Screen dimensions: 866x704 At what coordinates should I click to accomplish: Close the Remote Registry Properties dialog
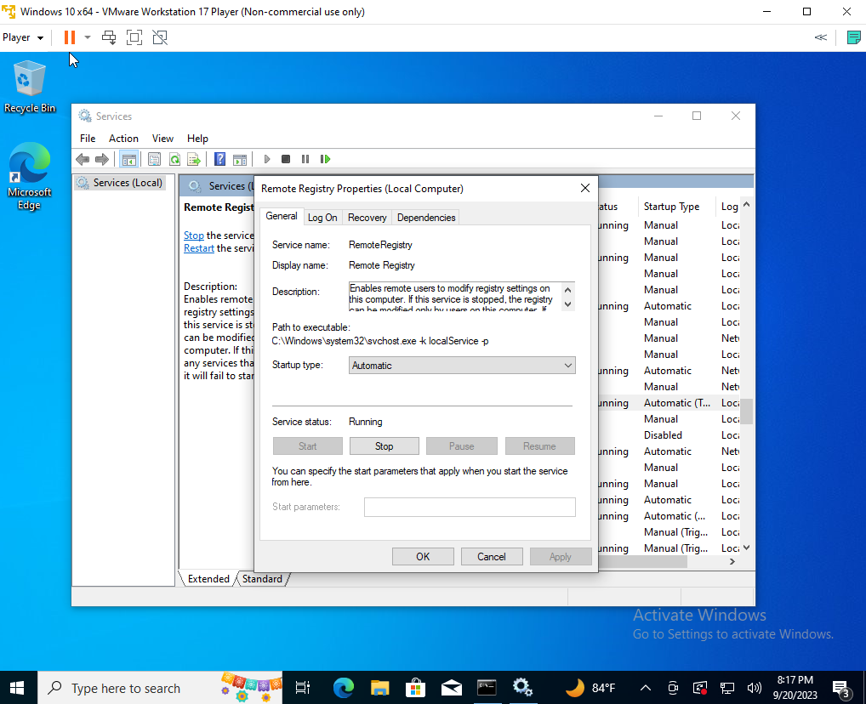pyautogui.click(x=585, y=188)
